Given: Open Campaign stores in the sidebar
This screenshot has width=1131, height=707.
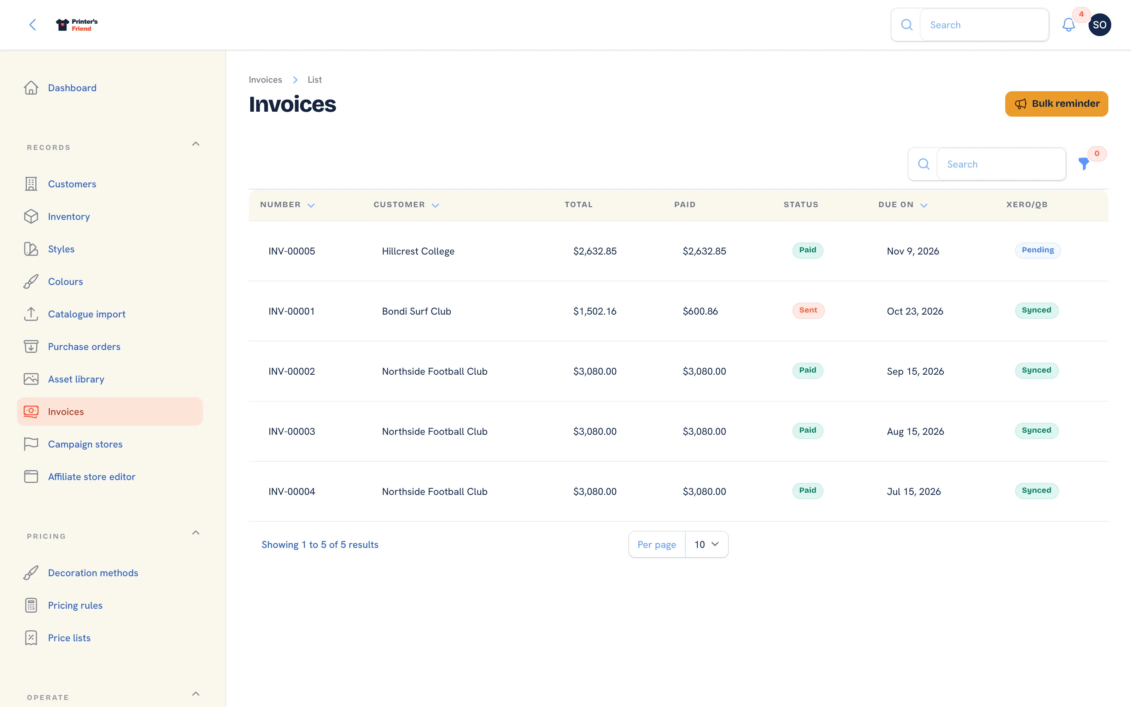Looking at the screenshot, I should (x=110, y=444).
